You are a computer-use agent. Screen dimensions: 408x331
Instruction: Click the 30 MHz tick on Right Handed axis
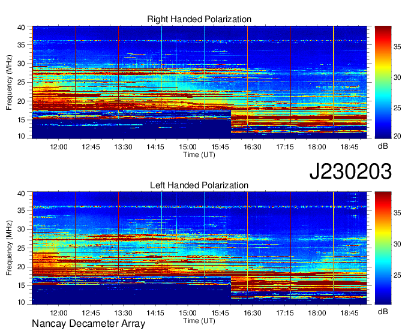(21, 64)
